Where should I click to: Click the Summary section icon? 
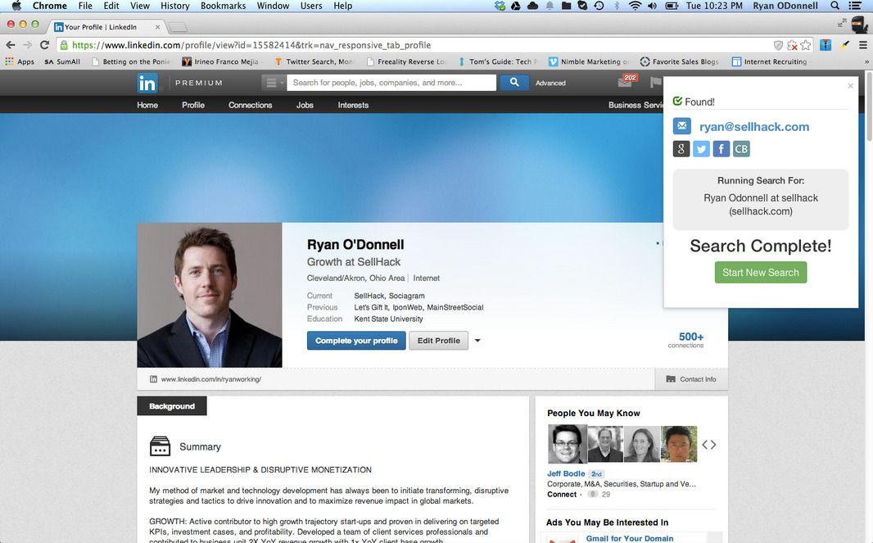pos(160,446)
